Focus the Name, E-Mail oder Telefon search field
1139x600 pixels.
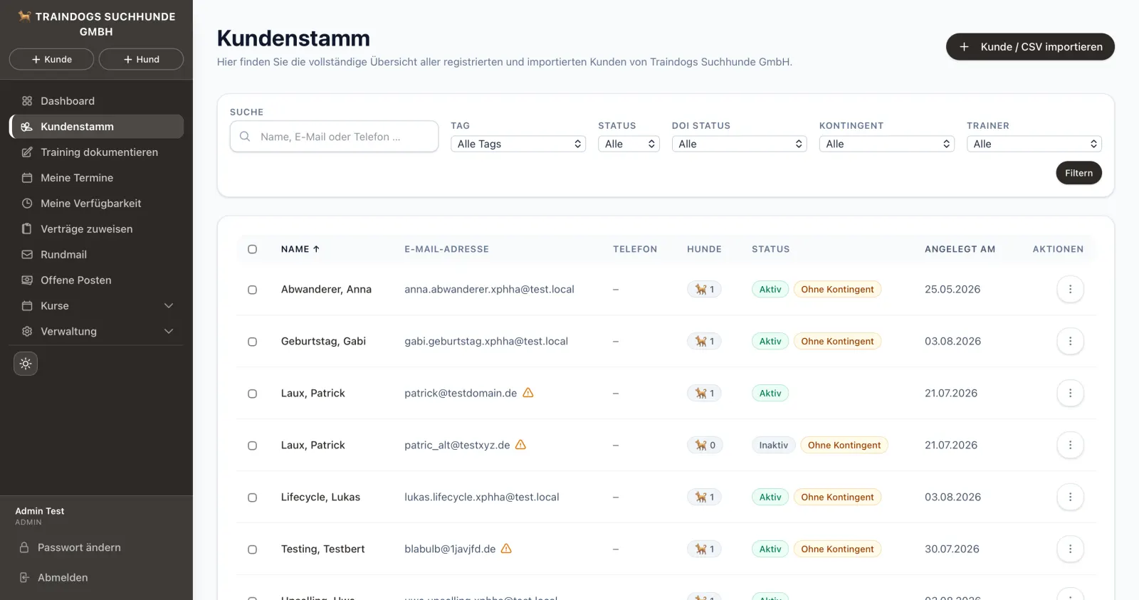334,137
